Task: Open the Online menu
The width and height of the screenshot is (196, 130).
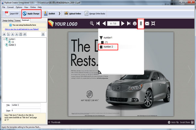Action: point(33,7)
